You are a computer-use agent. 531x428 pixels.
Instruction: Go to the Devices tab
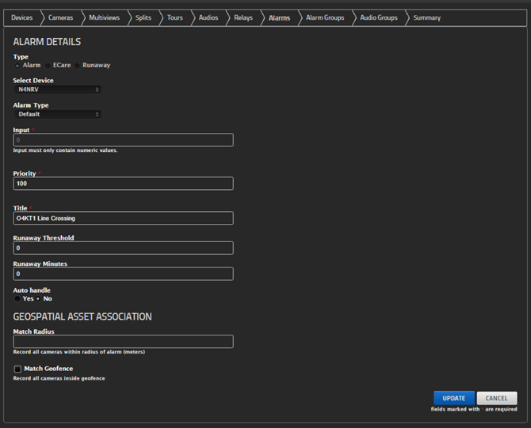[21, 17]
